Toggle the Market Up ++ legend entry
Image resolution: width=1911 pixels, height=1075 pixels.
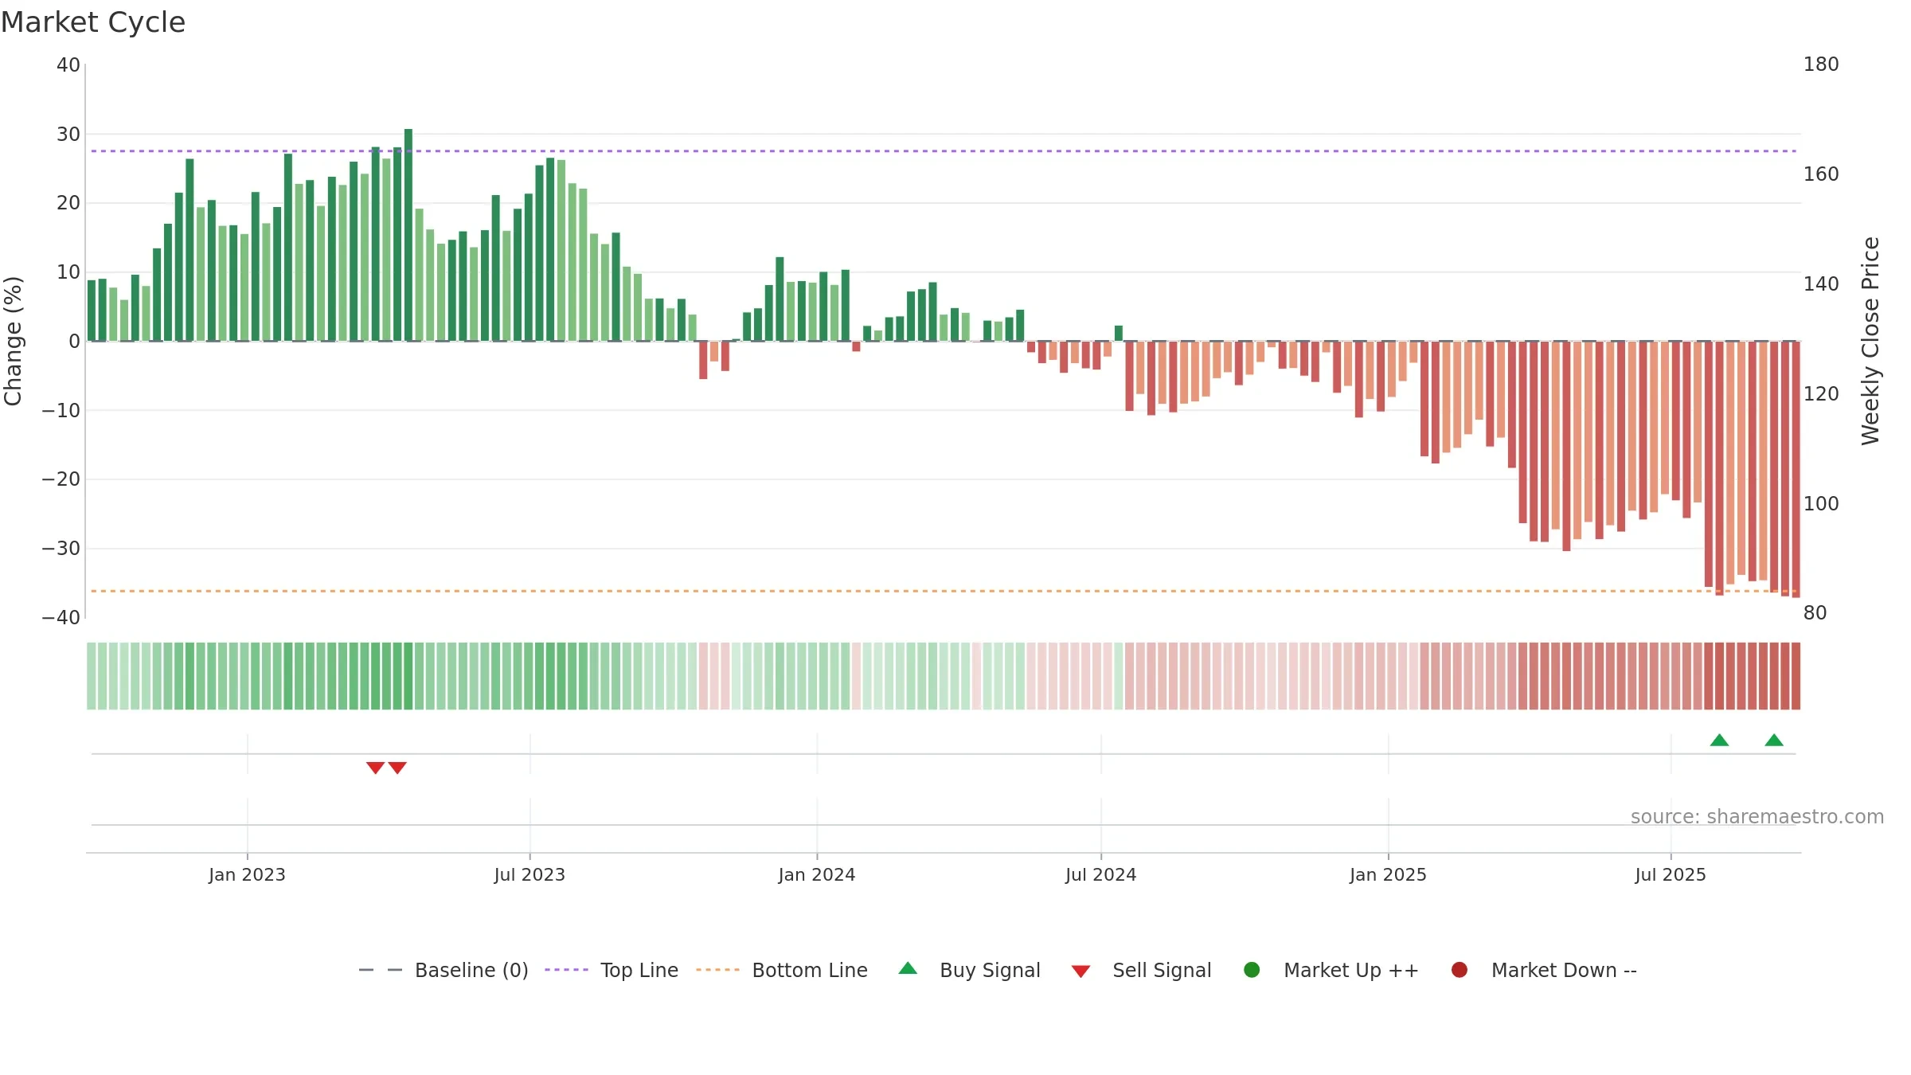tap(1331, 970)
